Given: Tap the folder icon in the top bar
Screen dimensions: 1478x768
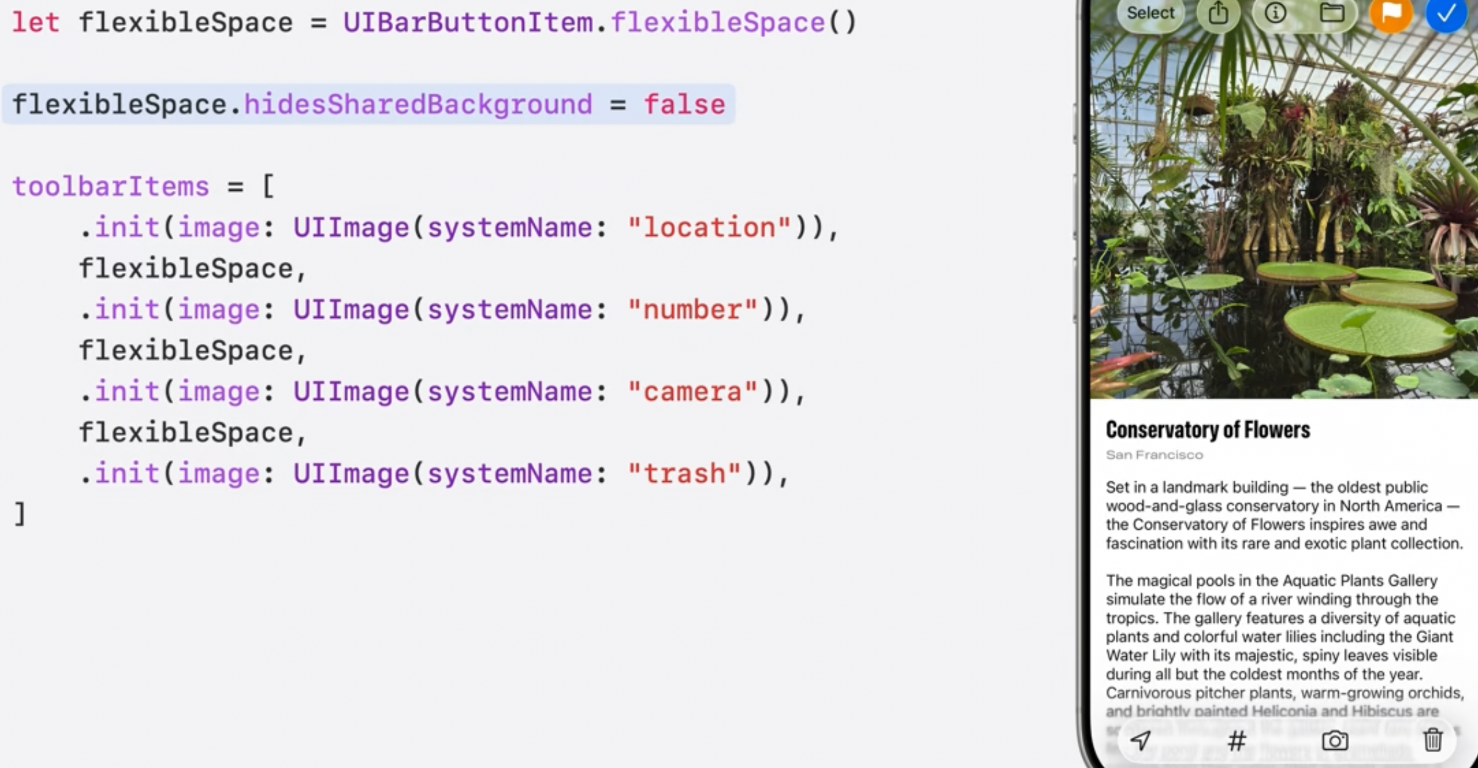Looking at the screenshot, I should click(x=1332, y=13).
